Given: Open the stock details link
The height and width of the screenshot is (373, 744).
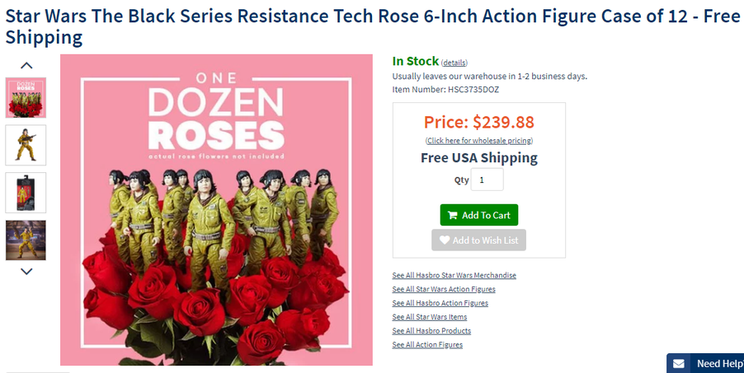Looking at the screenshot, I should [454, 63].
